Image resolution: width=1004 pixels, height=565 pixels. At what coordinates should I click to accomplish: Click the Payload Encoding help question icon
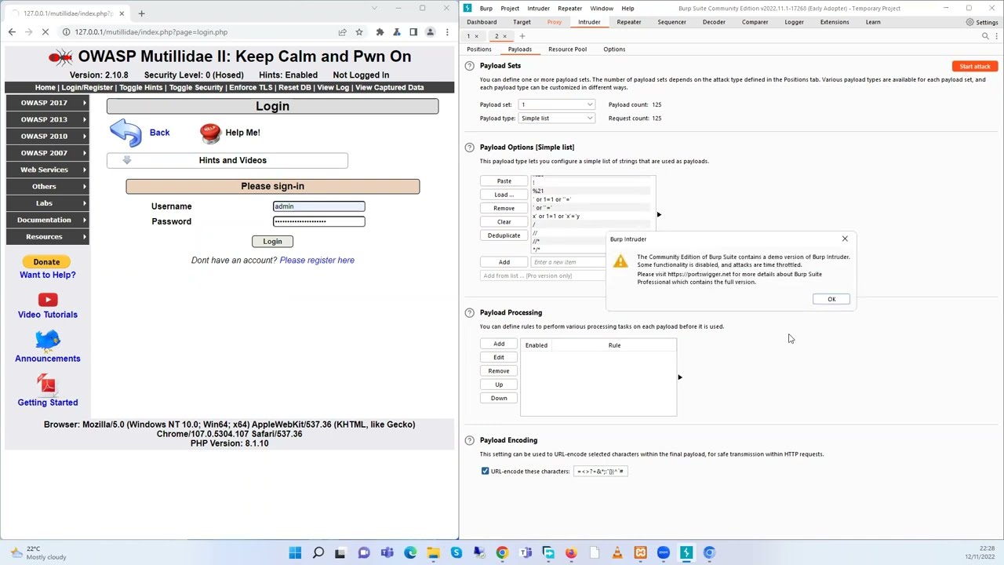tap(469, 440)
